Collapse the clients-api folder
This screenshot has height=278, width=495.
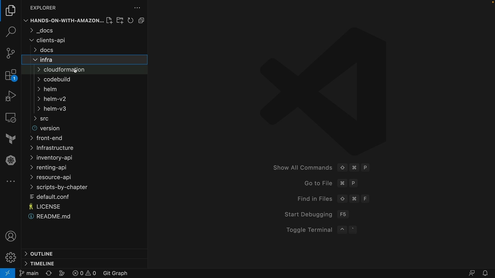[x=51, y=40]
